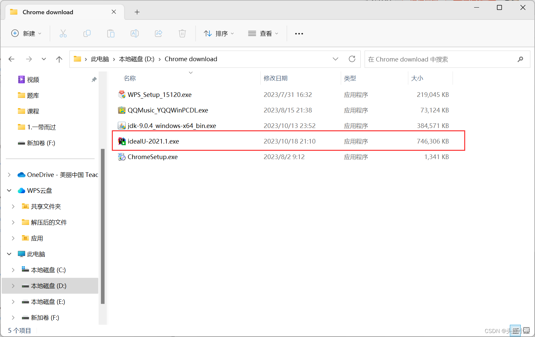
Task: Select the 题库 folder in sidebar
Action: coord(33,96)
